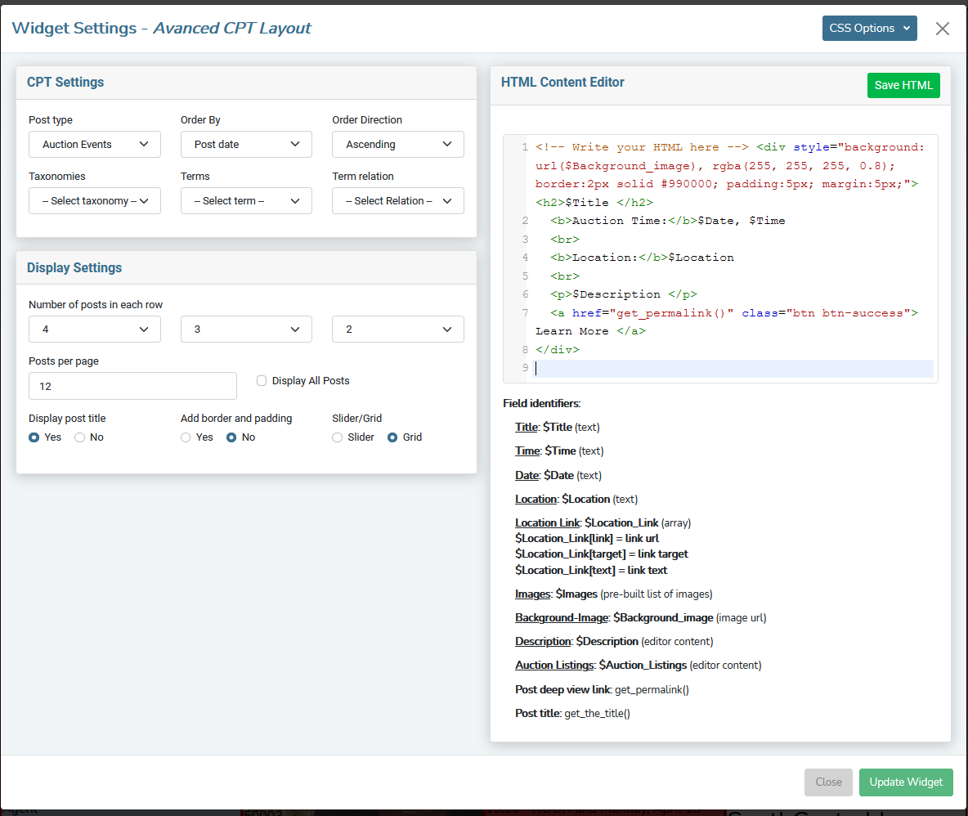The height and width of the screenshot is (816, 968).
Task: Choose the Grid radio option
Action: (392, 437)
